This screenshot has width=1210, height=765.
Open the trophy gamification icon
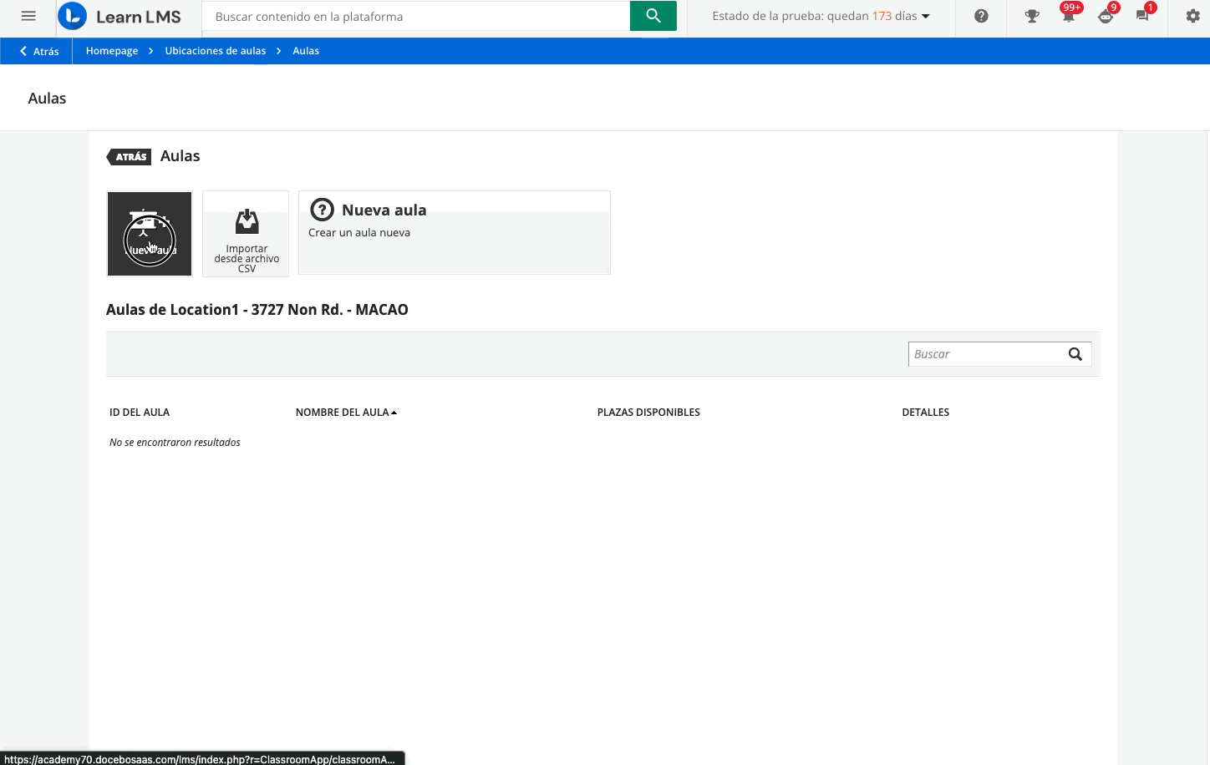(1032, 16)
